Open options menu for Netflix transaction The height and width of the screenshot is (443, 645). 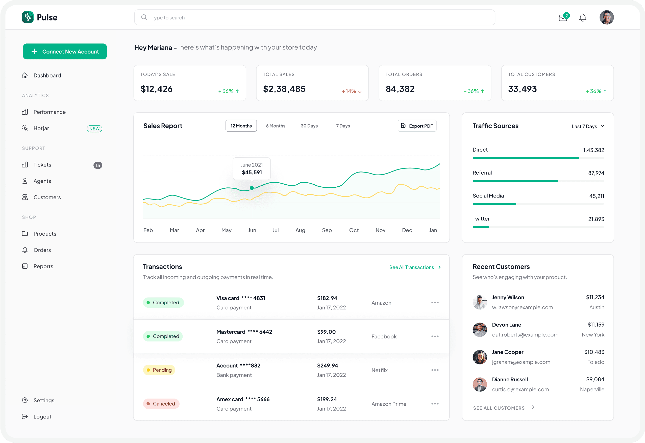coord(435,370)
